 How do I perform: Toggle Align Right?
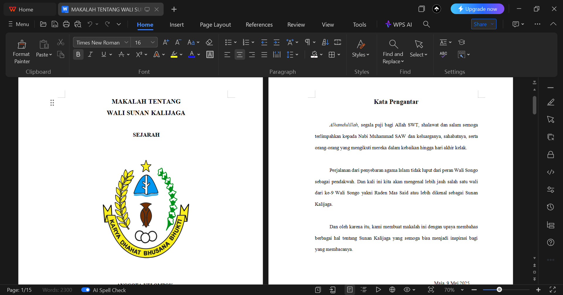[252, 55]
